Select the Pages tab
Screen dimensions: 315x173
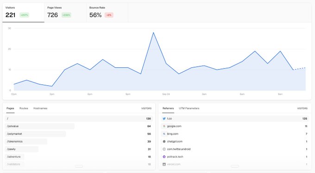point(10,109)
